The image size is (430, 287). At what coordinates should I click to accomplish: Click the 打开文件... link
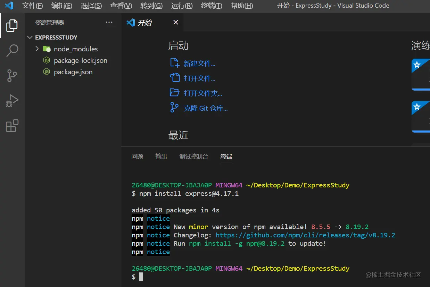[x=199, y=78]
